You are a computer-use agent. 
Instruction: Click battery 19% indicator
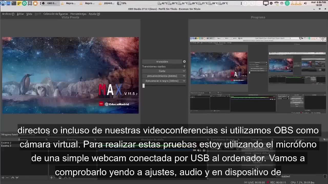(122, 3)
